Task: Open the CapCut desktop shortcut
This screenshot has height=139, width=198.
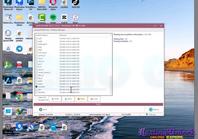Action: coord(64,17)
